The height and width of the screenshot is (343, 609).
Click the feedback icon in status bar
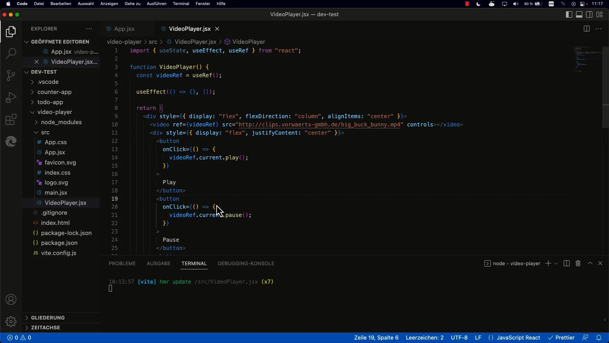[585, 338]
